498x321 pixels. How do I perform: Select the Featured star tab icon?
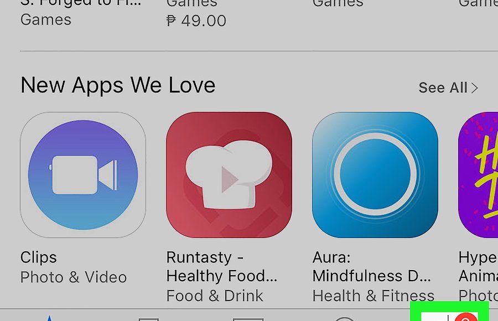pyautogui.click(x=49, y=318)
